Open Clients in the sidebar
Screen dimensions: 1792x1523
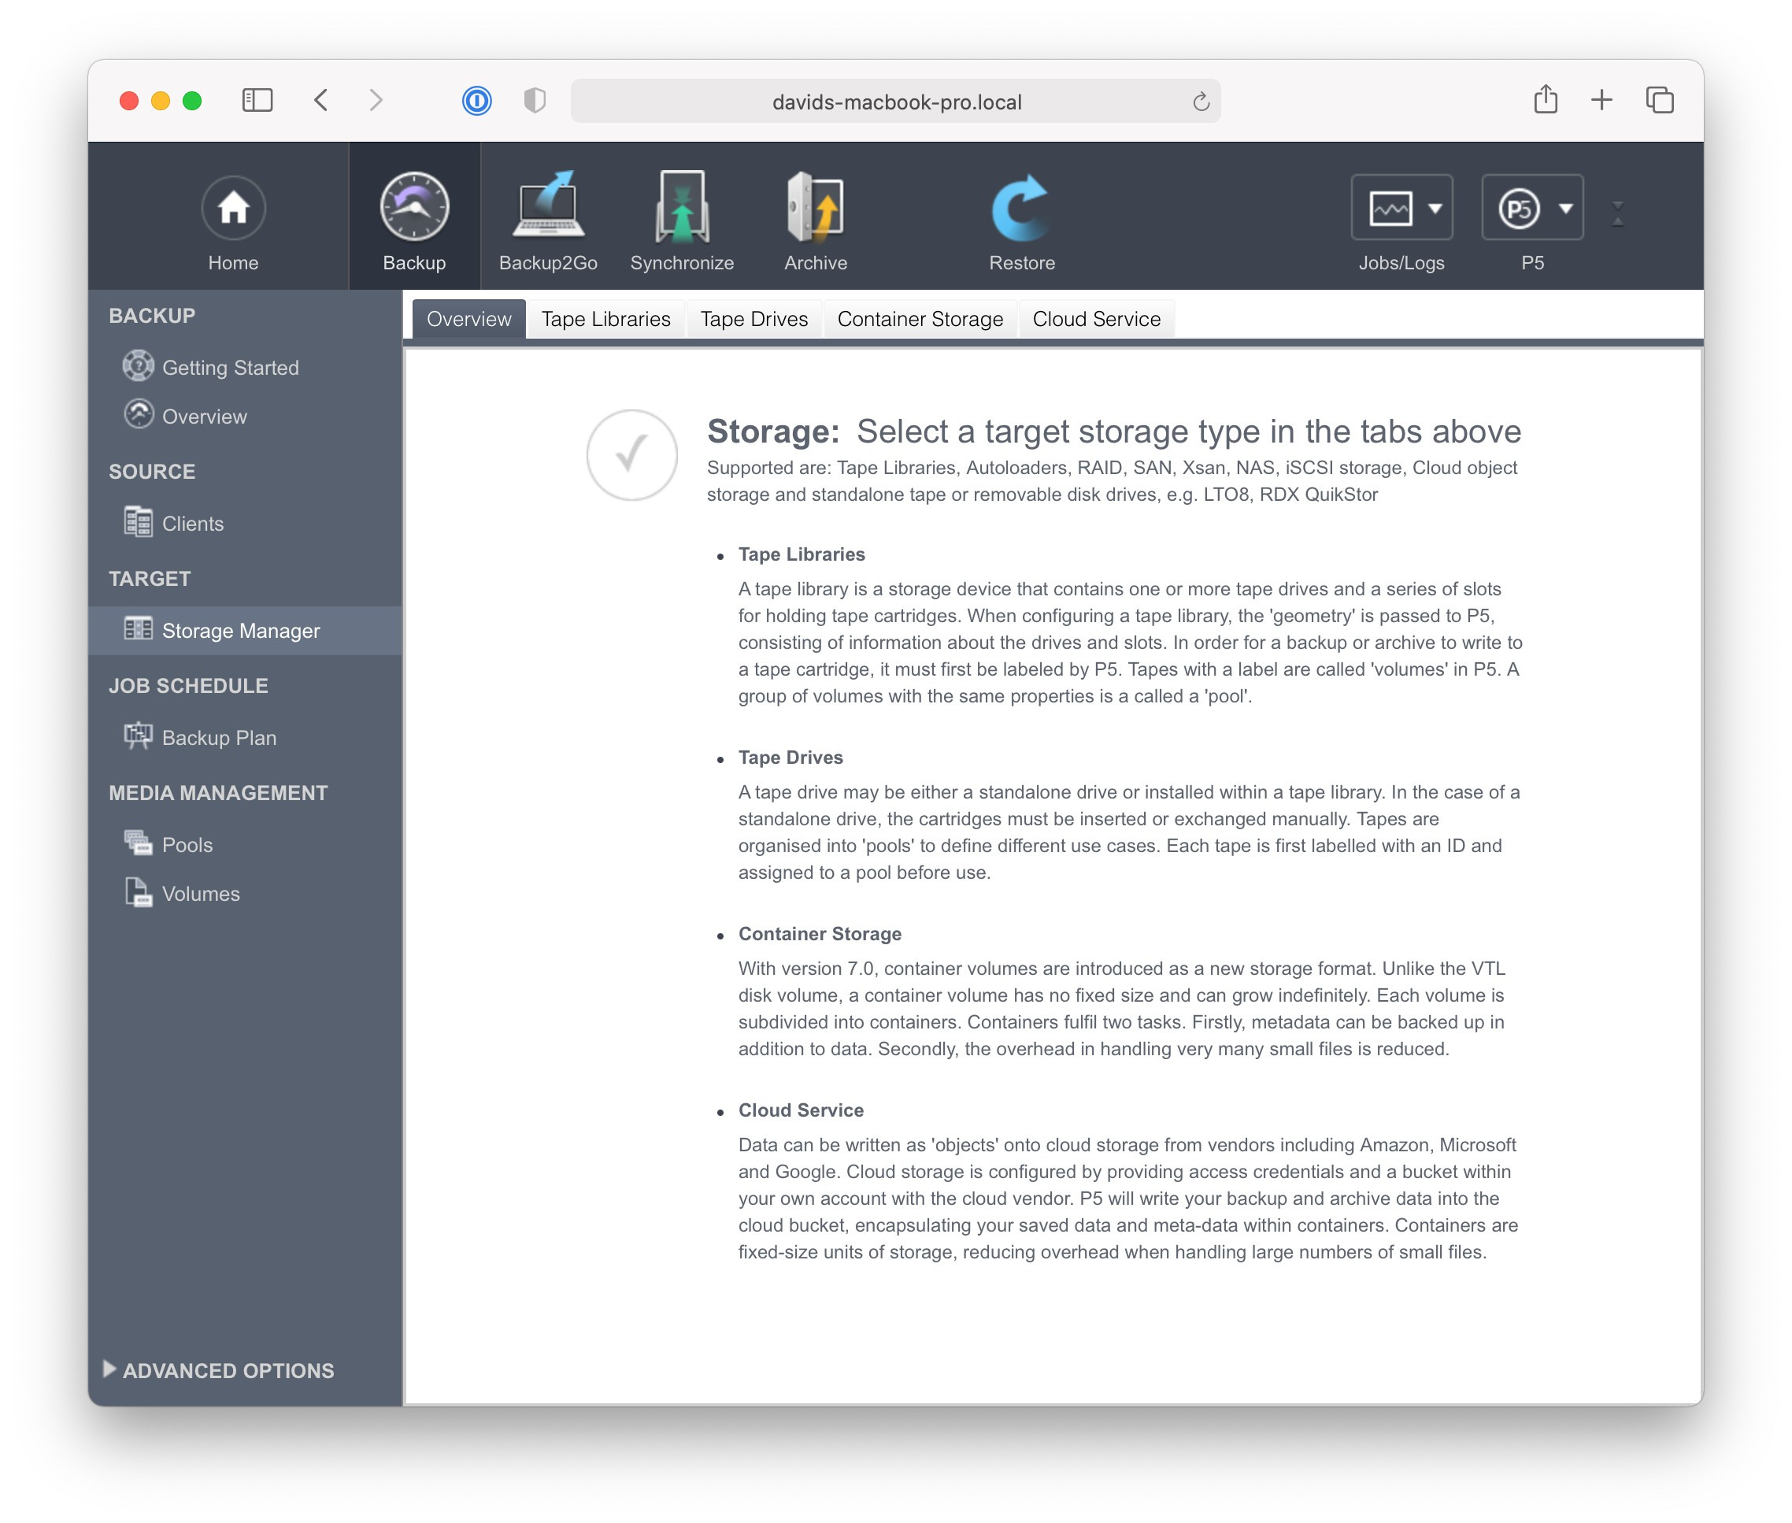tap(192, 524)
